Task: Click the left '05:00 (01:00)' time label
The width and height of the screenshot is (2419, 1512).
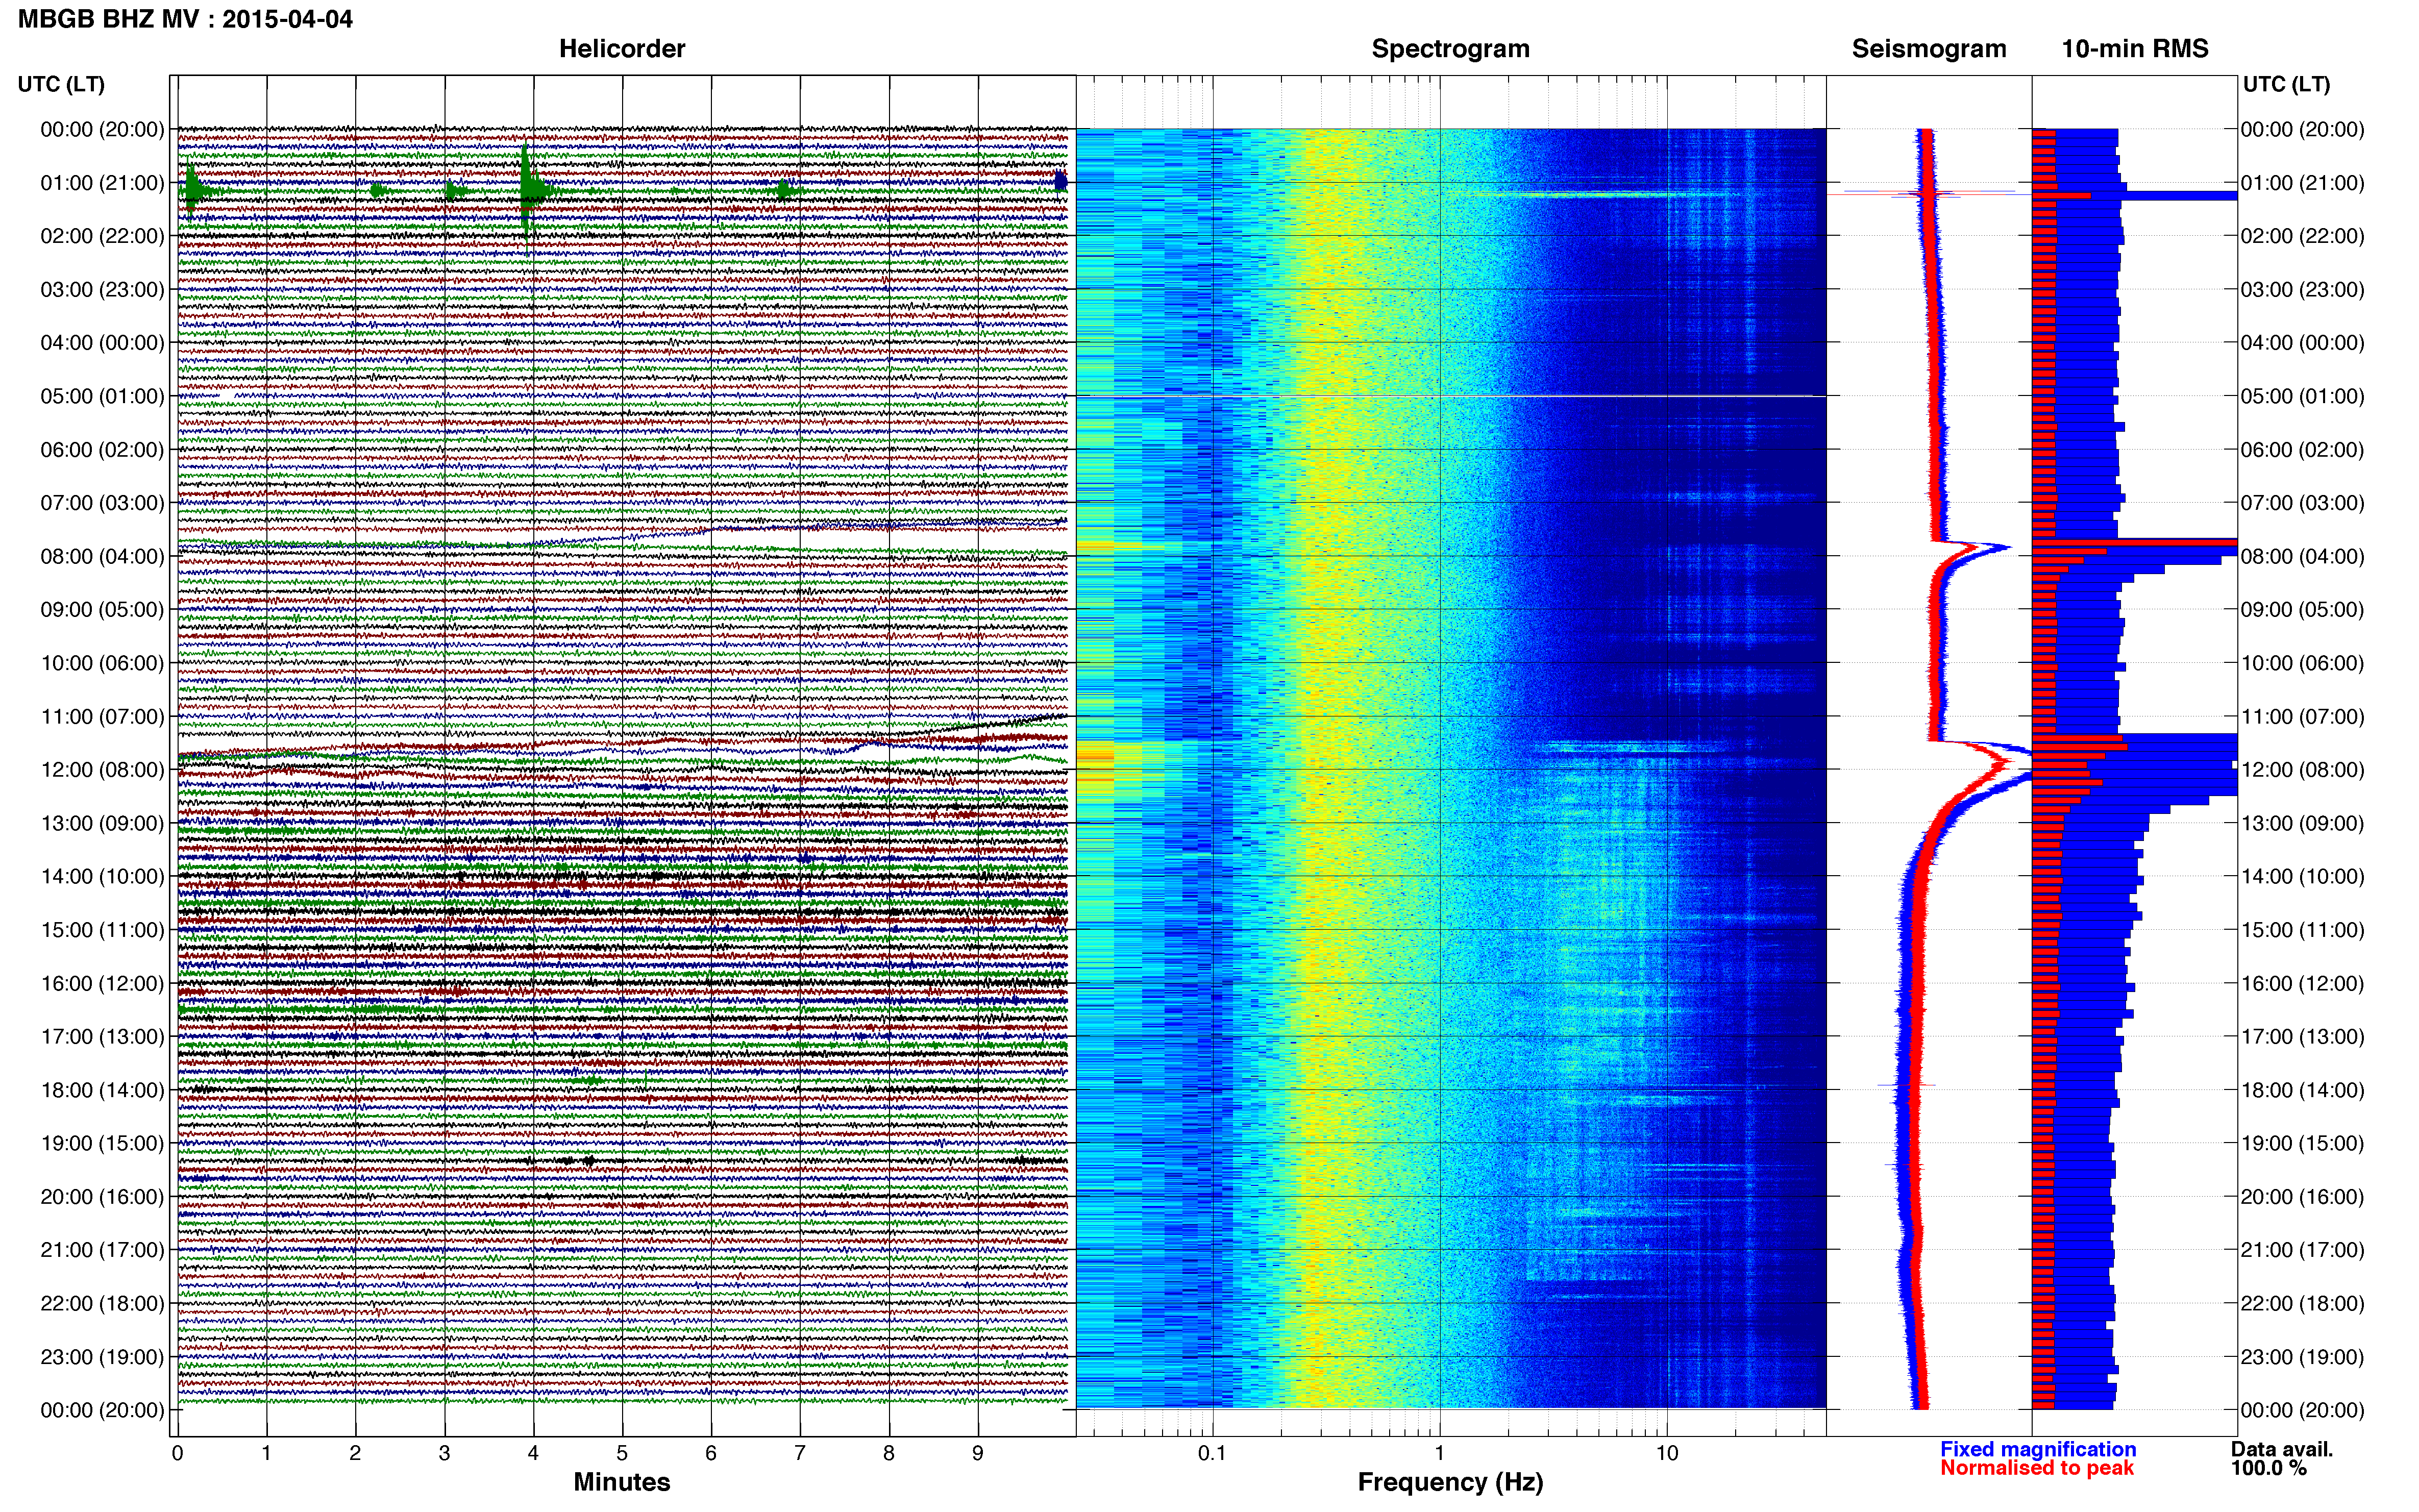Action: click(102, 396)
